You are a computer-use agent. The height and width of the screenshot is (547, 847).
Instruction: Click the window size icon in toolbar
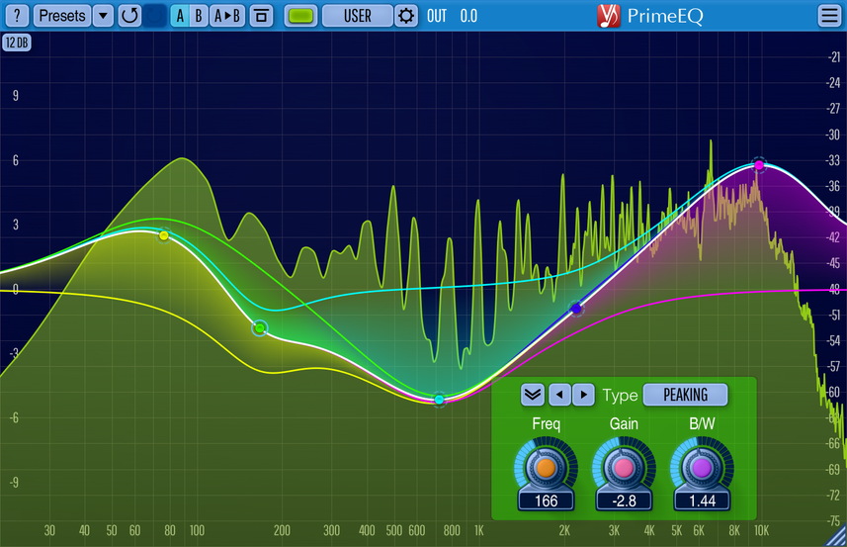(261, 16)
